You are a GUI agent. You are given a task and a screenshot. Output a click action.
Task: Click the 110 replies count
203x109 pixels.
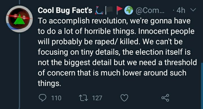point(56,98)
